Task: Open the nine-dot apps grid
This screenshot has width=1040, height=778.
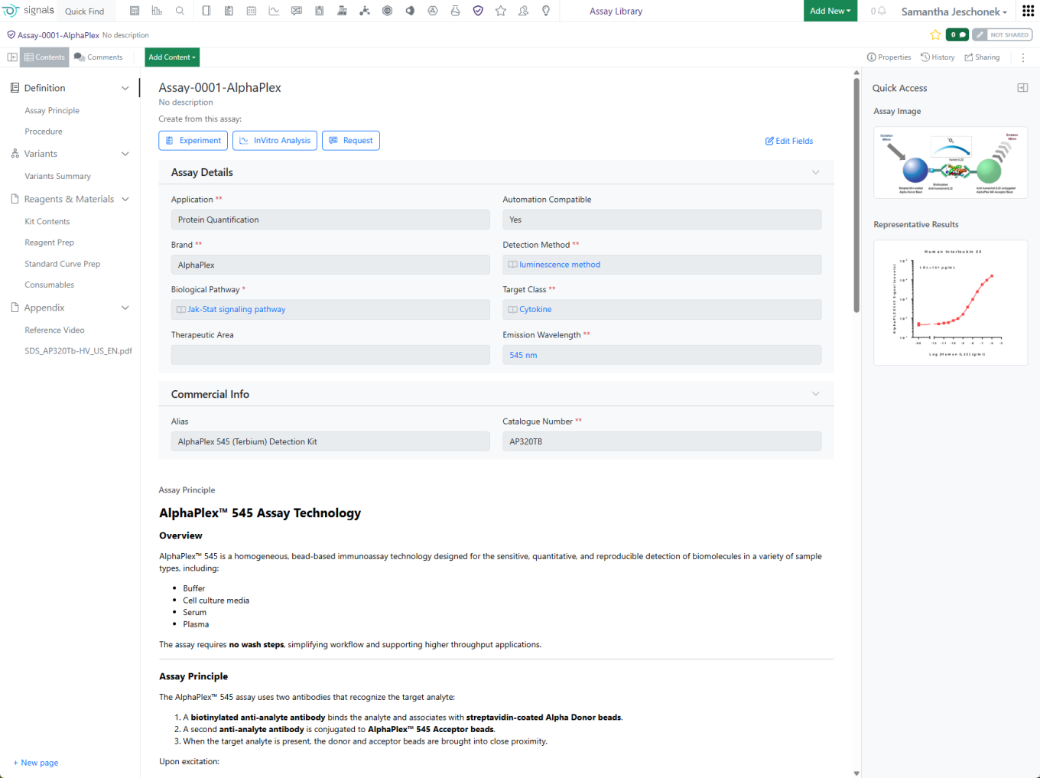Action: tap(1029, 11)
